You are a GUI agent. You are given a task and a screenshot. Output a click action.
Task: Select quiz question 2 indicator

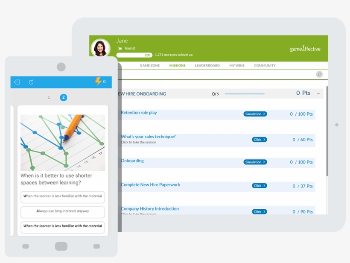click(x=64, y=98)
